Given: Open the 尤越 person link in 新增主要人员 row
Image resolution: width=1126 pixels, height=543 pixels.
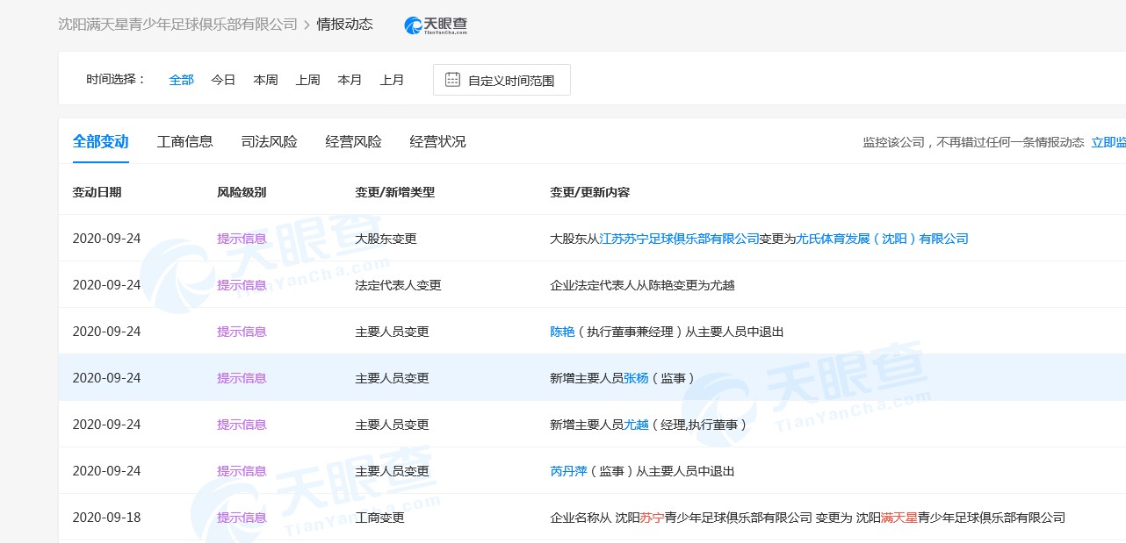Looking at the screenshot, I should (x=636, y=425).
